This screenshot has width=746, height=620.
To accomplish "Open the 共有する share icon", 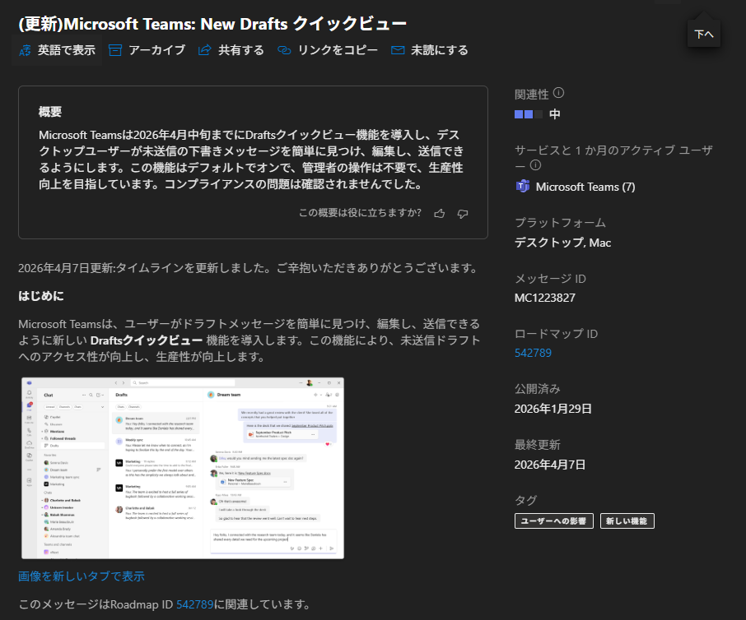I will 205,51.
